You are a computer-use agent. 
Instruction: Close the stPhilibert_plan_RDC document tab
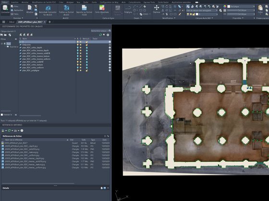click(45, 22)
